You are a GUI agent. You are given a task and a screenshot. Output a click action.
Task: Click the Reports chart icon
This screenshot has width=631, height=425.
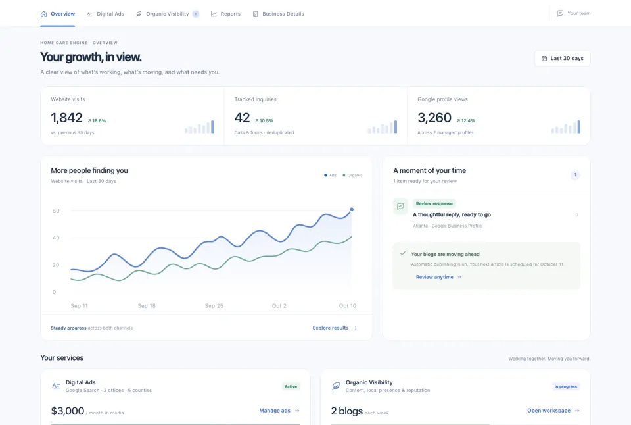tap(214, 14)
